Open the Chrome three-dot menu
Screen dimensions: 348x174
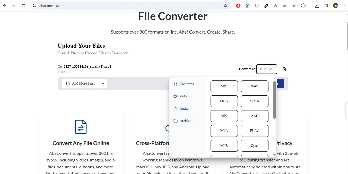point(345,6)
